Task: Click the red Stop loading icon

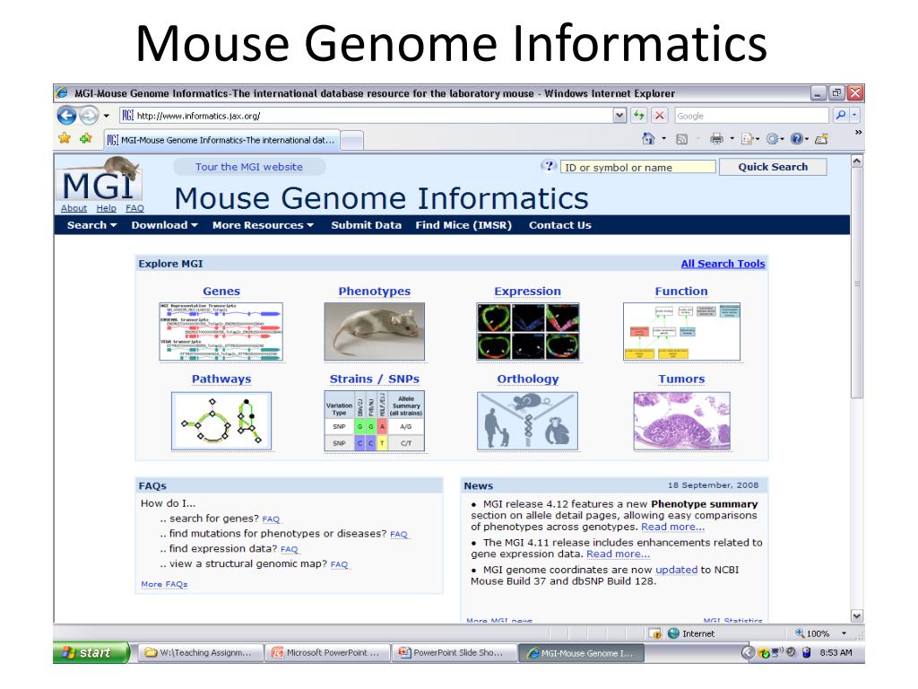Action: (659, 116)
